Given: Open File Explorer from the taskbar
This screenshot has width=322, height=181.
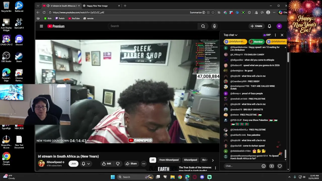Looking at the screenshot, I should point(173,177).
